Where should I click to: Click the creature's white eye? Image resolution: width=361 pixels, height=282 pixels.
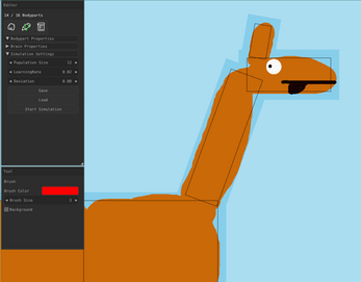coord(274,67)
